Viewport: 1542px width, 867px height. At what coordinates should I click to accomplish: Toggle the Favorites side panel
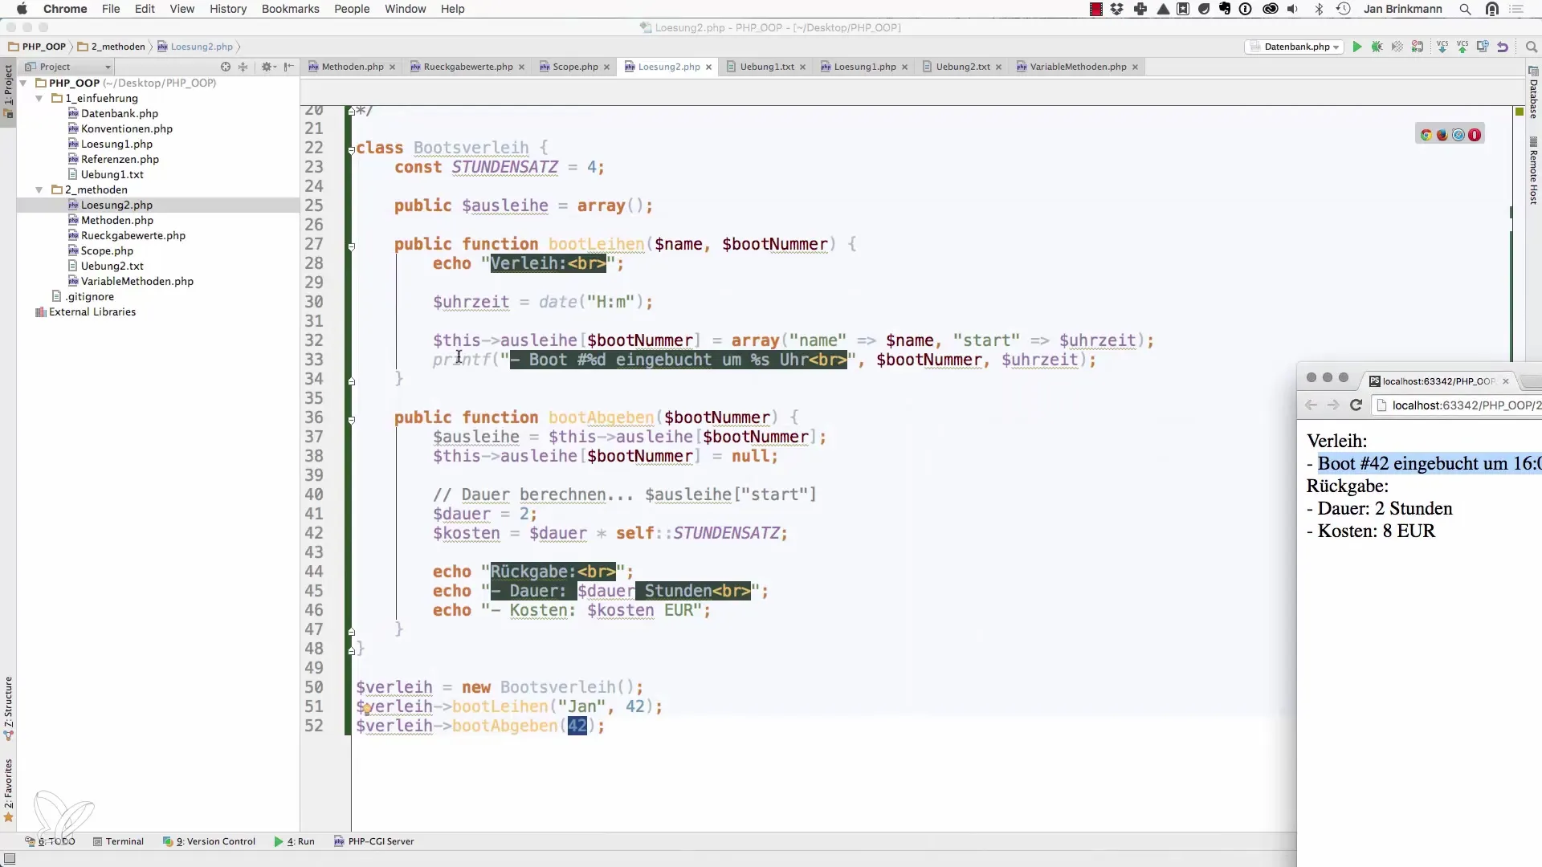(8, 791)
